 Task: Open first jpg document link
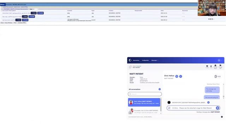(16, 13)
